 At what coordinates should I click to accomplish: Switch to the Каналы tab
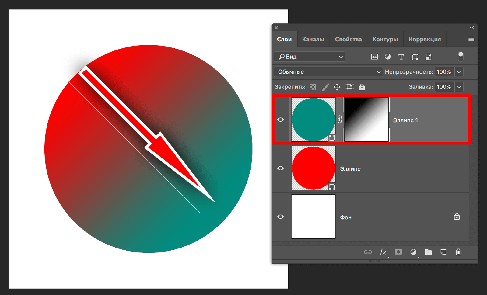point(313,39)
